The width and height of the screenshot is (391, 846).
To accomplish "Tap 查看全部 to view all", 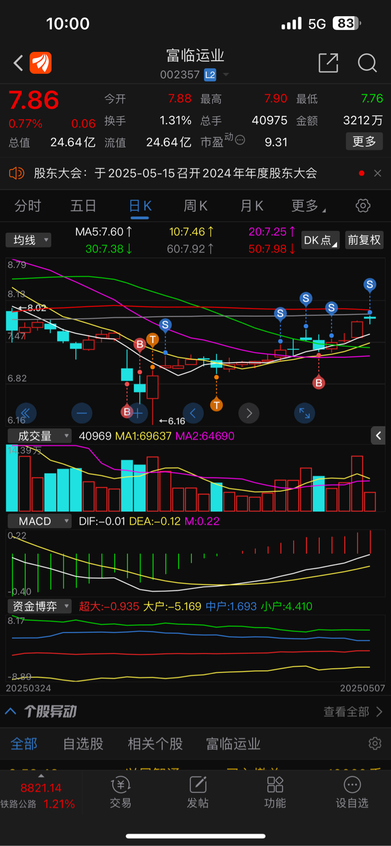I will tap(353, 712).
